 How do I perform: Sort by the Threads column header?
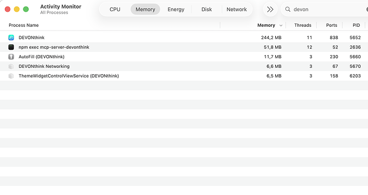[x=303, y=25]
